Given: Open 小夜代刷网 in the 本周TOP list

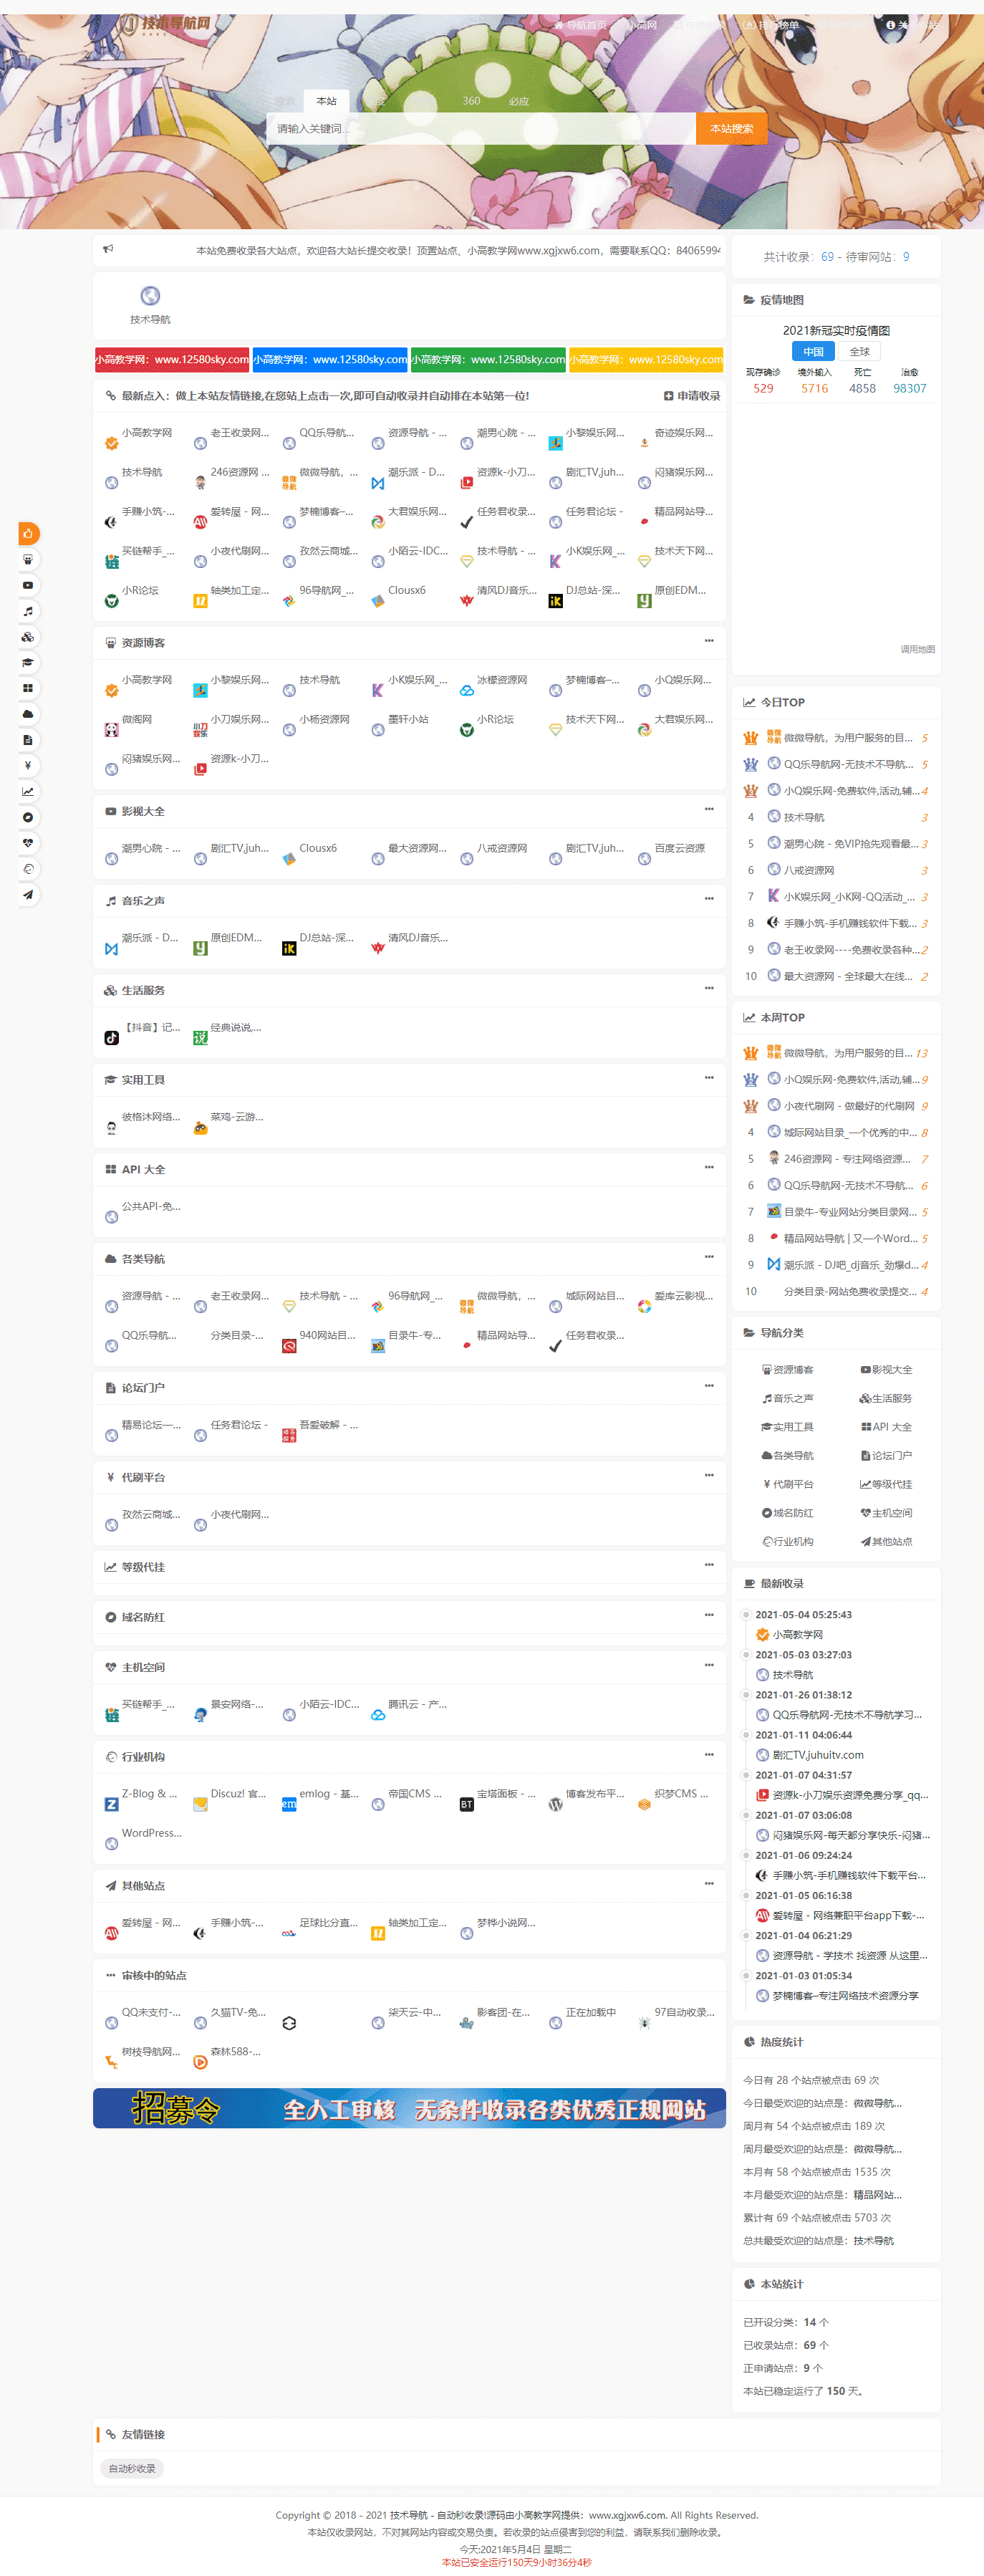Looking at the screenshot, I should pyautogui.click(x=848, y=1106).
